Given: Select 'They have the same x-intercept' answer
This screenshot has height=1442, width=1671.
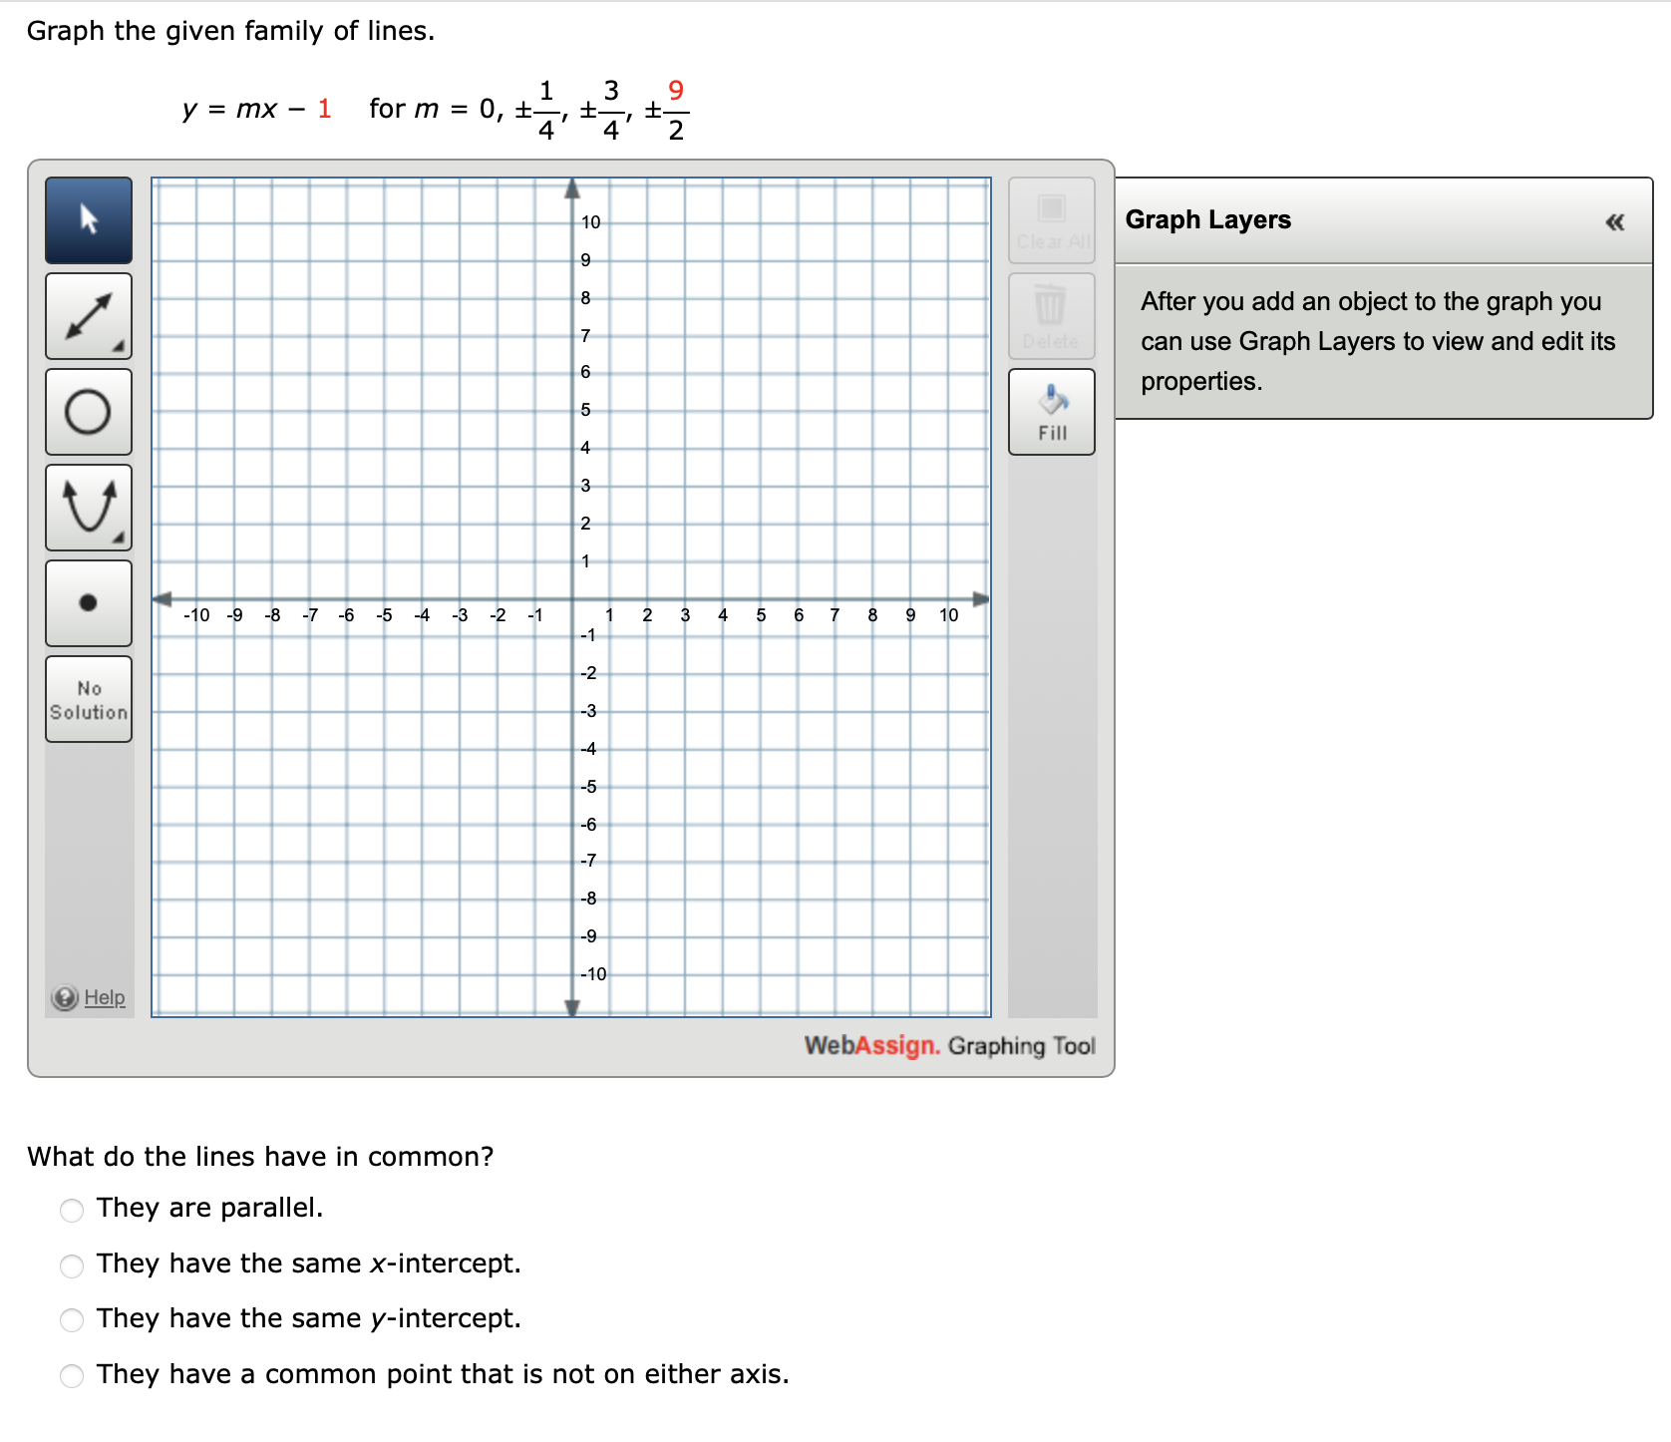Looking at the screenshot, I should coord(71,1265).
